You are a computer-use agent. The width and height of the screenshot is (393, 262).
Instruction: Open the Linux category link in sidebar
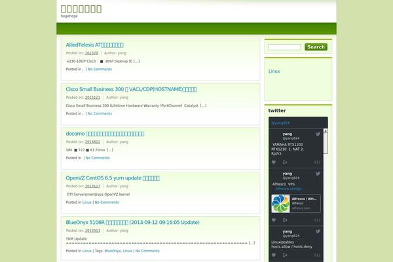274,71
